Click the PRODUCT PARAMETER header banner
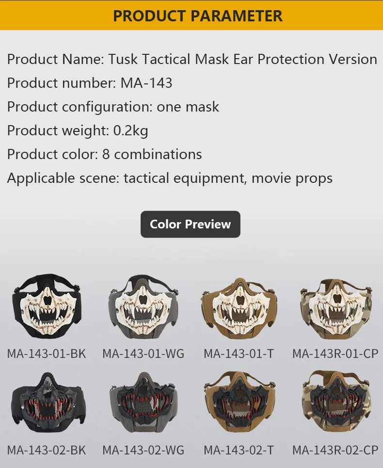383x468 pixels. pyautogui.click(x=191, y=15)
